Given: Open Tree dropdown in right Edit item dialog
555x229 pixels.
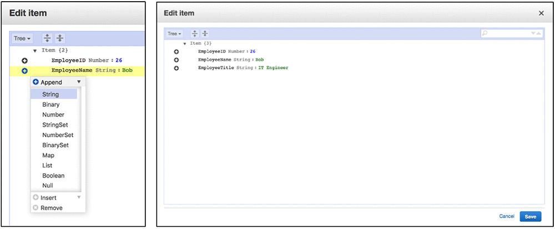Looking at the screenshot, I should pyautogui.click(x=174, y=34).
